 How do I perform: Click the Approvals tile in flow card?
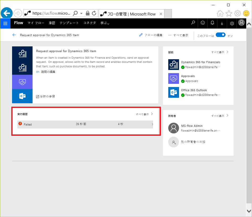[x=22, y=82]
